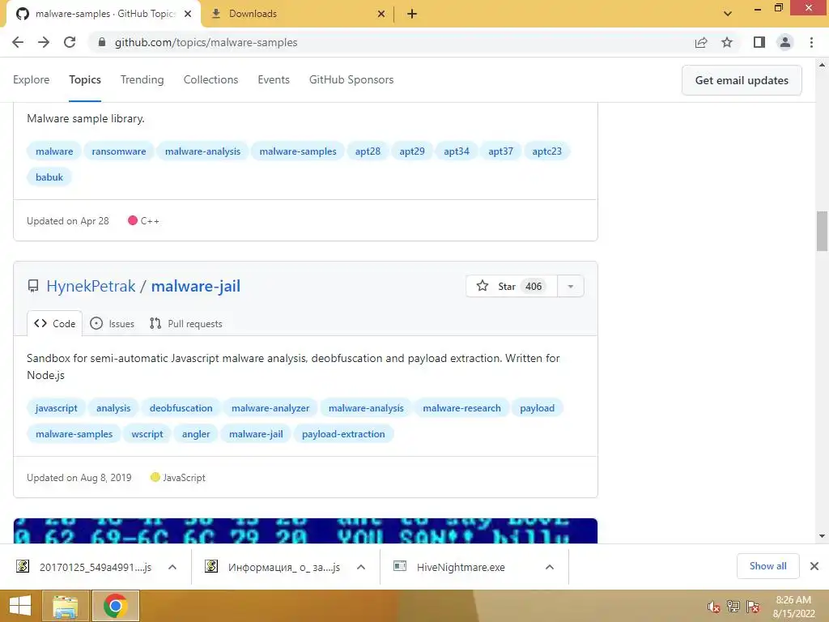
Task: Open the Collections navigation item
Action: [210, 79]
